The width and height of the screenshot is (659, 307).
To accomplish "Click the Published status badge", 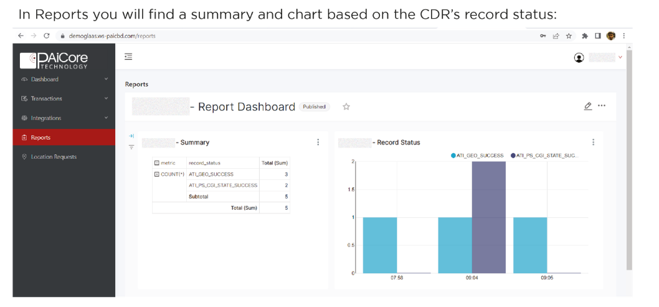I will [314, 106].
